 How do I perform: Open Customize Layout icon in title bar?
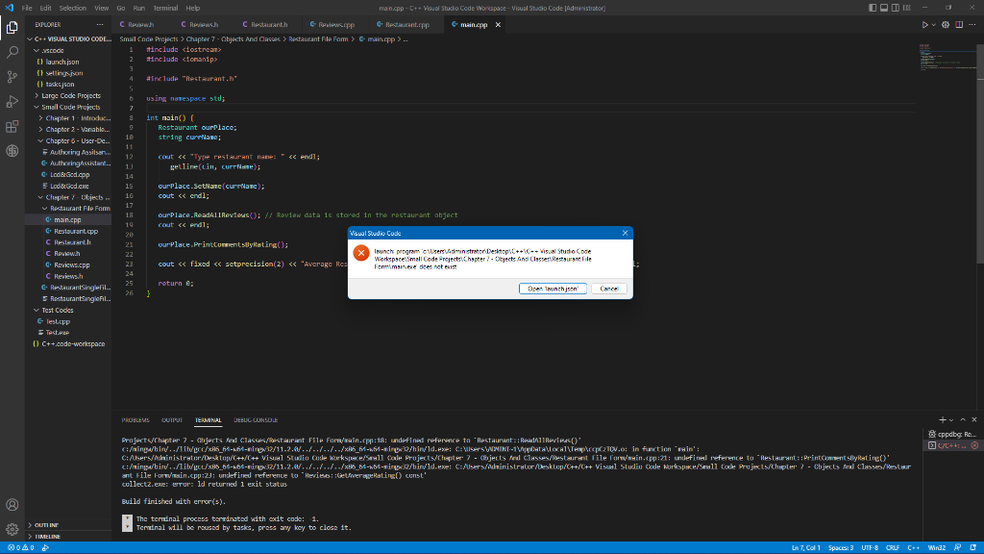[907, 8]
